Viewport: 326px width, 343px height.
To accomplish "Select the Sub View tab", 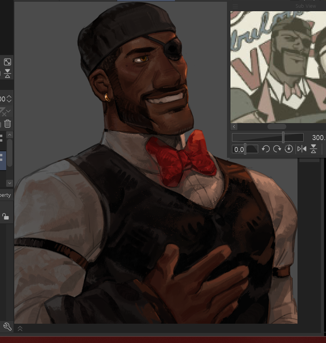I will (306, 6).
